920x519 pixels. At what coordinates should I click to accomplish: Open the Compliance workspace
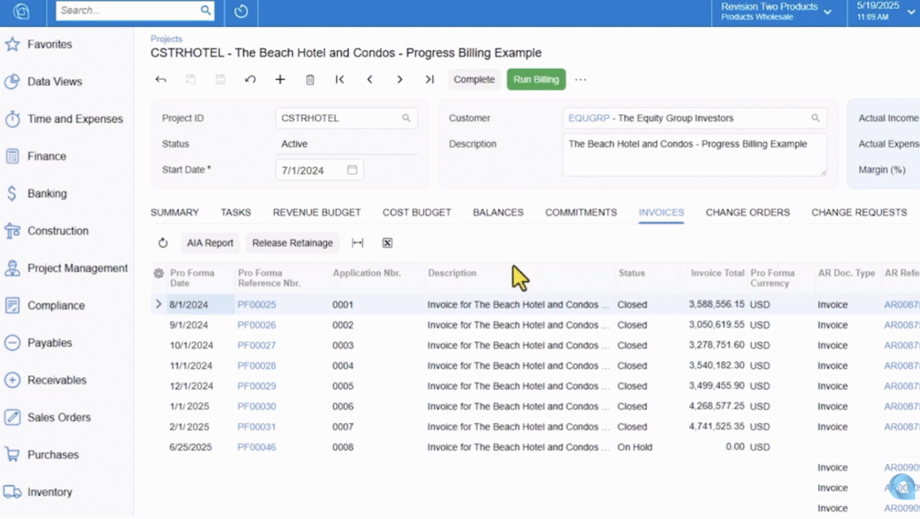(56, 305)
